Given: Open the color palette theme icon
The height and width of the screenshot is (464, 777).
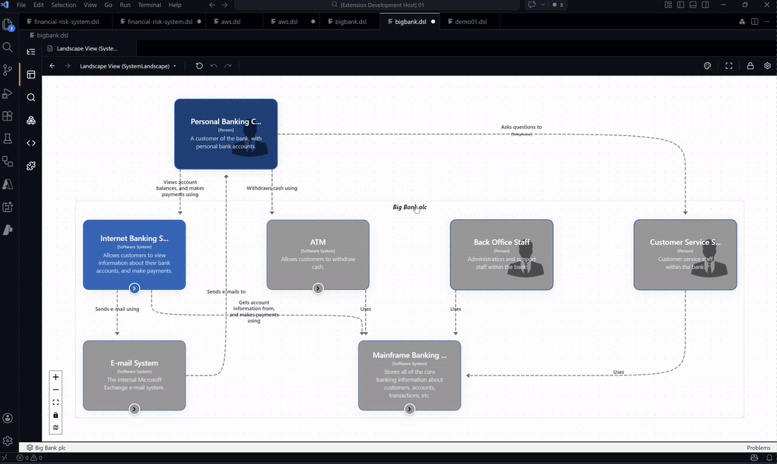Looking at the screenshot, I should (x=707, y=66).
